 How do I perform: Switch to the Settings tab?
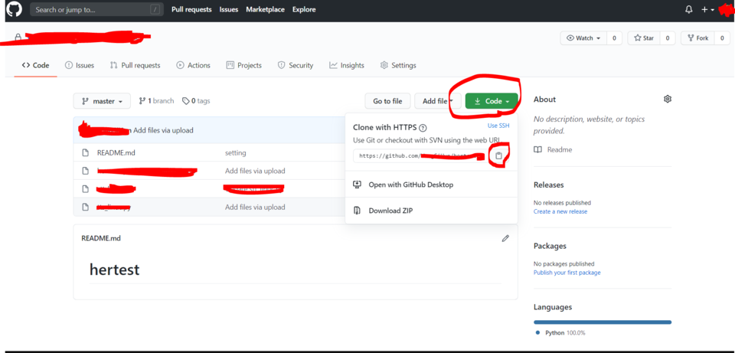(398, 65)
